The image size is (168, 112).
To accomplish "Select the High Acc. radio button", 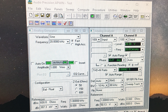I will click(x=72, y=45).
